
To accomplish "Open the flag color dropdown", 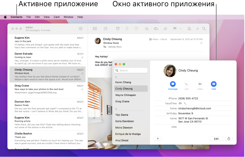I will click(x=181, y=28).
